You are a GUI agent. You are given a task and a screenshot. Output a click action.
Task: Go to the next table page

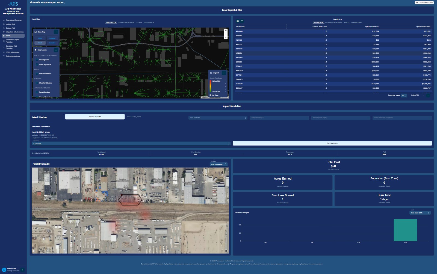(428, 95)
